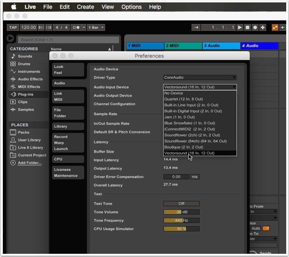Click the browser search field
This screenshot has height=257, width=289.
[69, 40]
